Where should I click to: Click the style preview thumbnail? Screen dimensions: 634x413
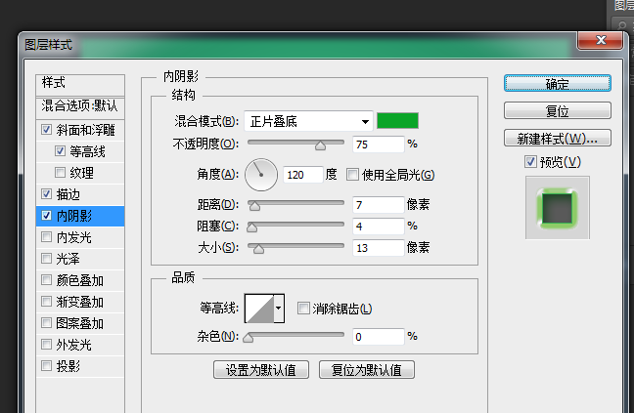pyautogui.click(x=557, y=207)
